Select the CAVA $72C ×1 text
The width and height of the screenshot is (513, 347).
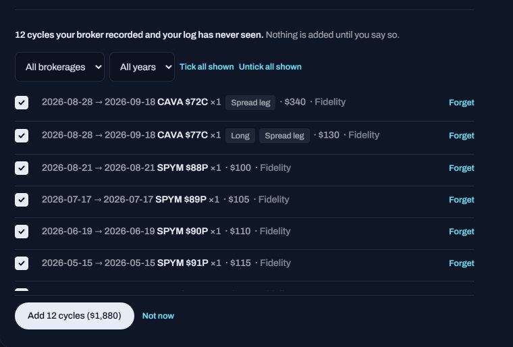pos(189,102)
